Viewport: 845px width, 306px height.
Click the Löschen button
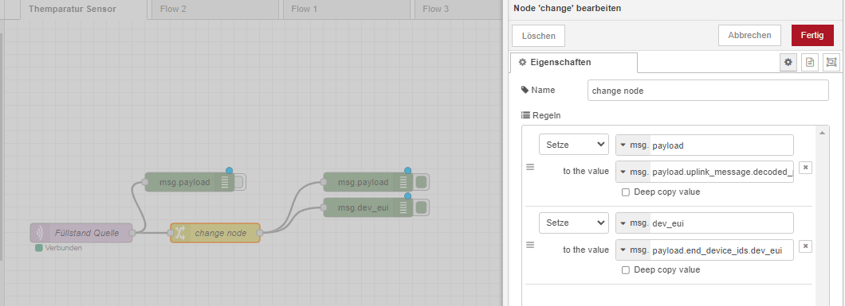[538, 36]
